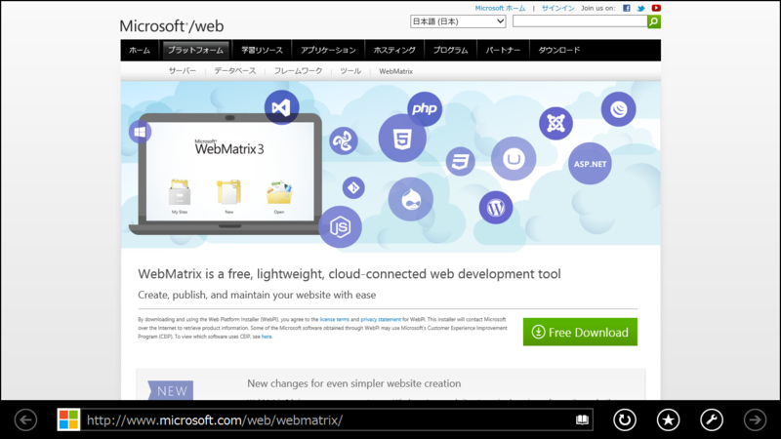Open the ツール submenu link
The width and height of the screenshot is (781, 439).
(350, 71)
